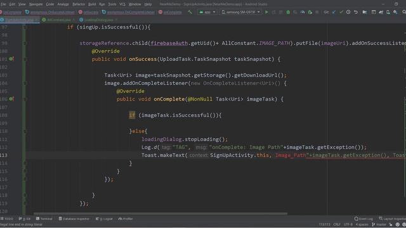Open the Profiler tool window
This screenshot has height=228, width=406.
coord(126,218)
